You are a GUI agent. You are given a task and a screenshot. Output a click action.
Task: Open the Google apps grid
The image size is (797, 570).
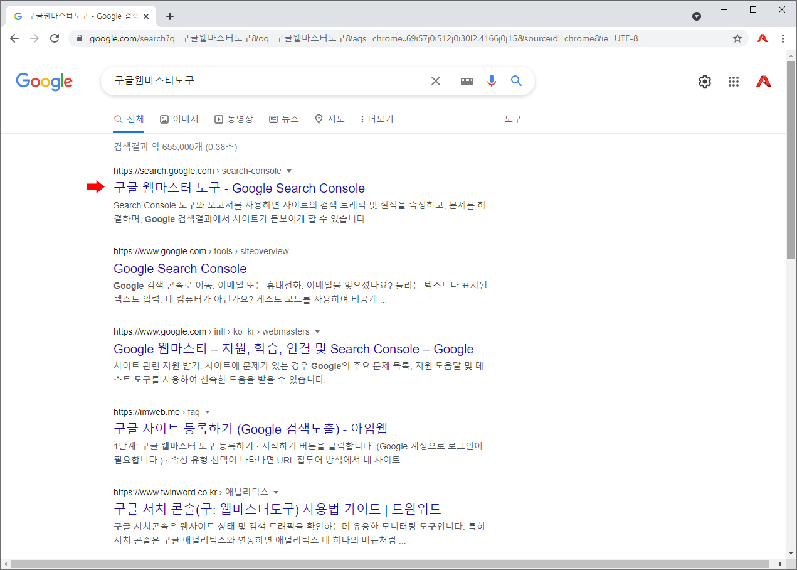coord(734,81)
